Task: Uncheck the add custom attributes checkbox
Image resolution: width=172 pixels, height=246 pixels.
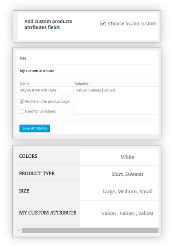Action: point(103,24)
